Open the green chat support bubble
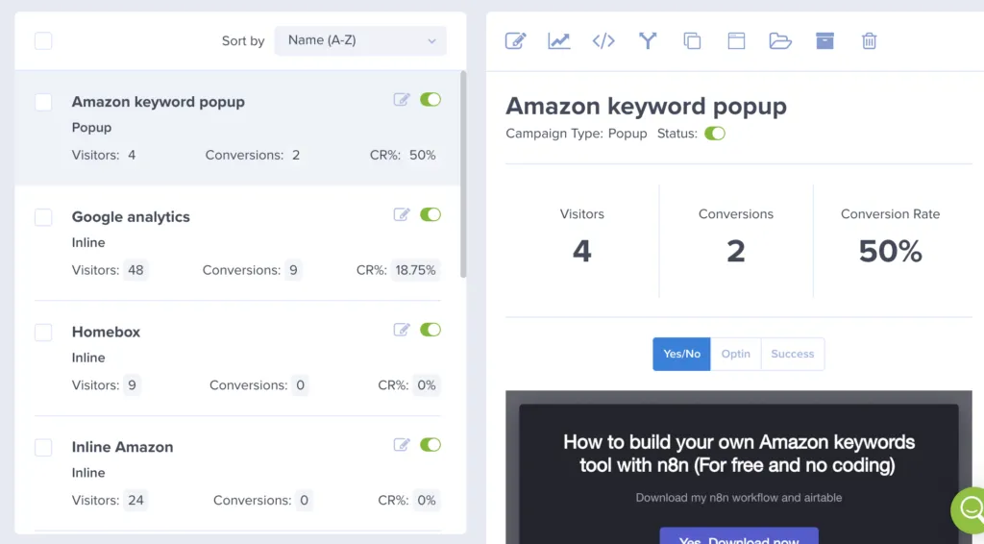 pos(969,509)
